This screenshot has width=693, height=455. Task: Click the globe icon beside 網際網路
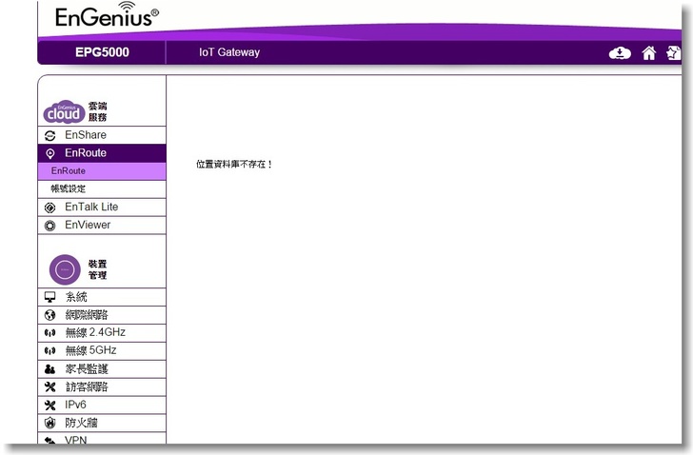click(x=49, y=315)
